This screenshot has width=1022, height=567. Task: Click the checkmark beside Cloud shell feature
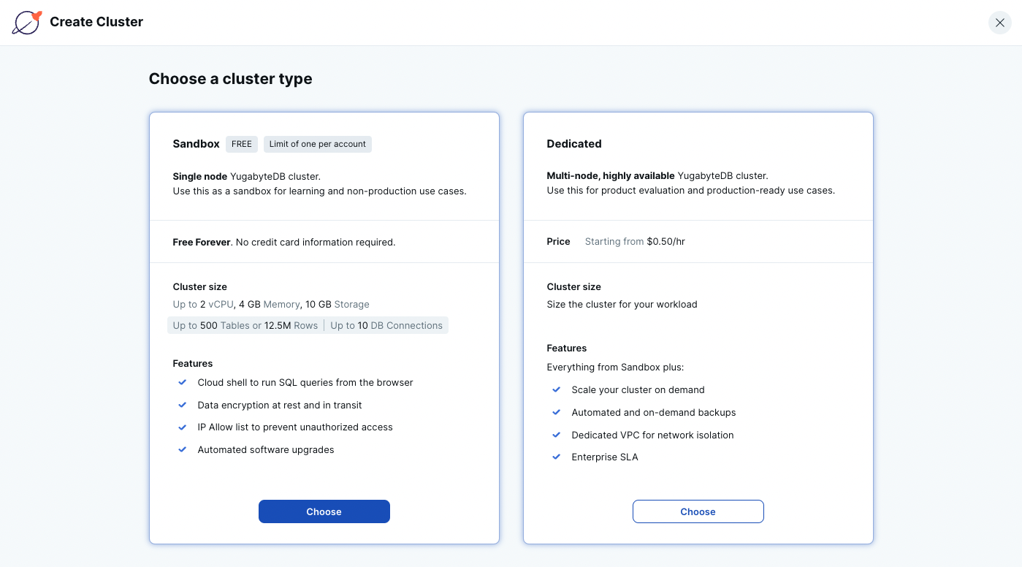[x=183, y=382]
